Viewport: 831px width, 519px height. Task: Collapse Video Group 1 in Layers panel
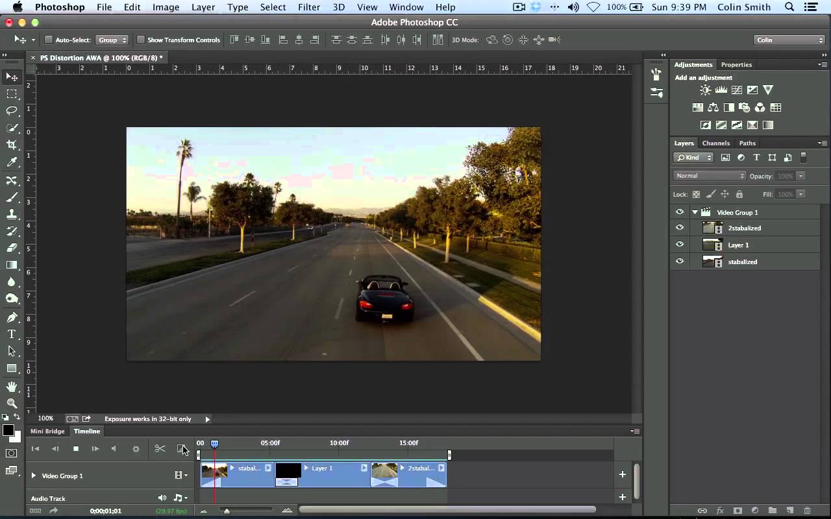[x=695, y=212]
